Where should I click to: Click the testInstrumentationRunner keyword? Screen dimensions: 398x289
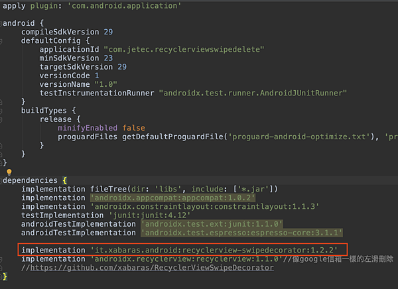pyautogui.click(x=97, y=93)
